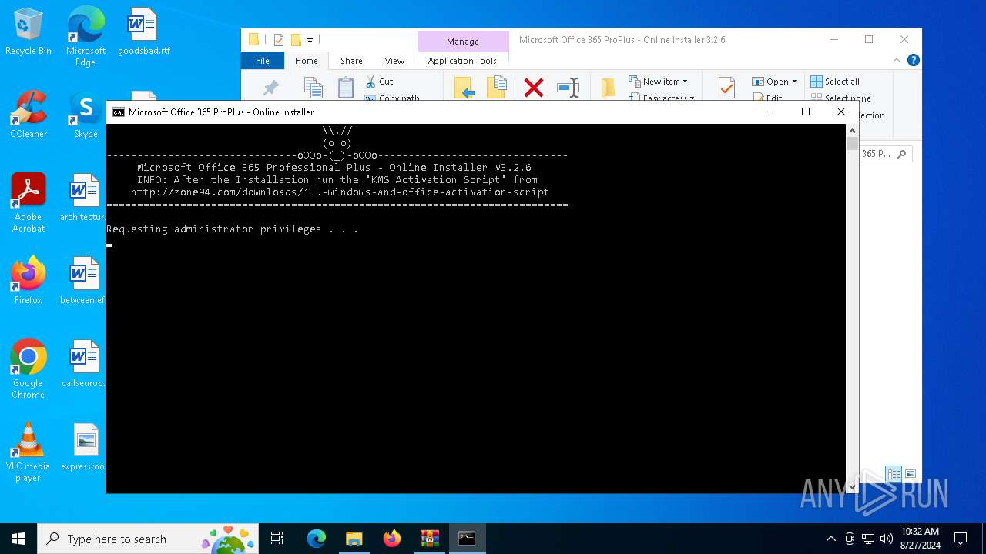Click the New folder icon
Viewport: 986px width, 554px height.
tap(609, 88)
